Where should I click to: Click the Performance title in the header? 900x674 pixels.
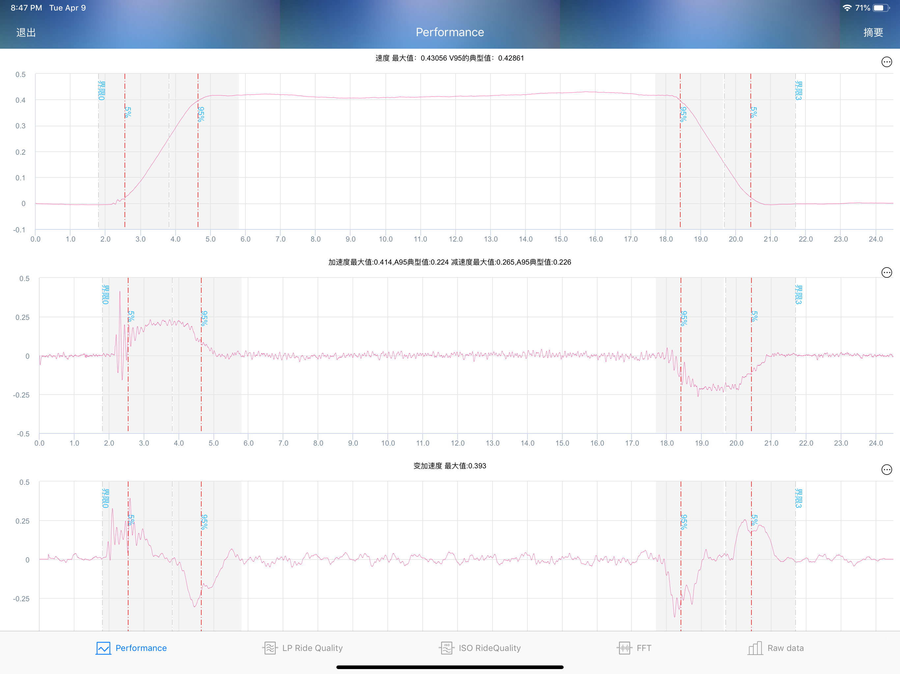[x=450, y=32]
